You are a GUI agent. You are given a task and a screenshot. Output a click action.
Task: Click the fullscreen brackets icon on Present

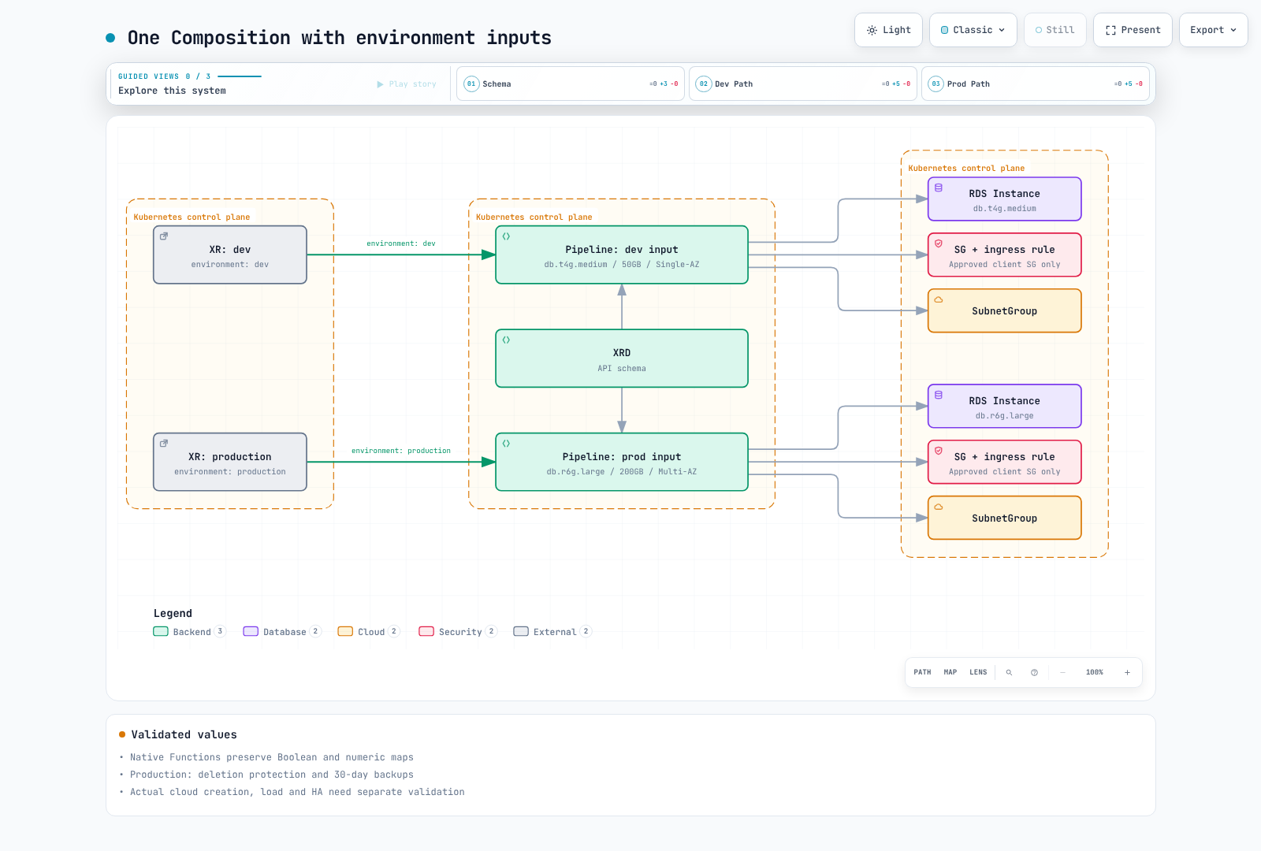(x=1110, y=30)
